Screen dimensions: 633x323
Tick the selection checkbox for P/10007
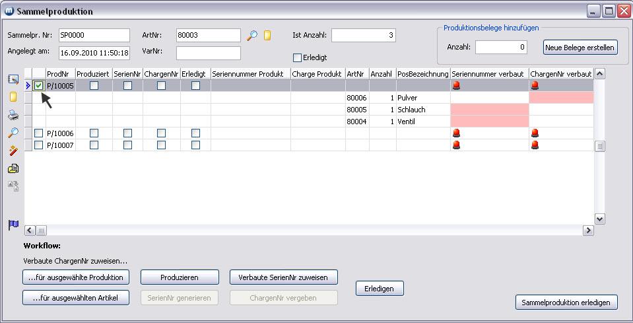[x=39, y=145]
